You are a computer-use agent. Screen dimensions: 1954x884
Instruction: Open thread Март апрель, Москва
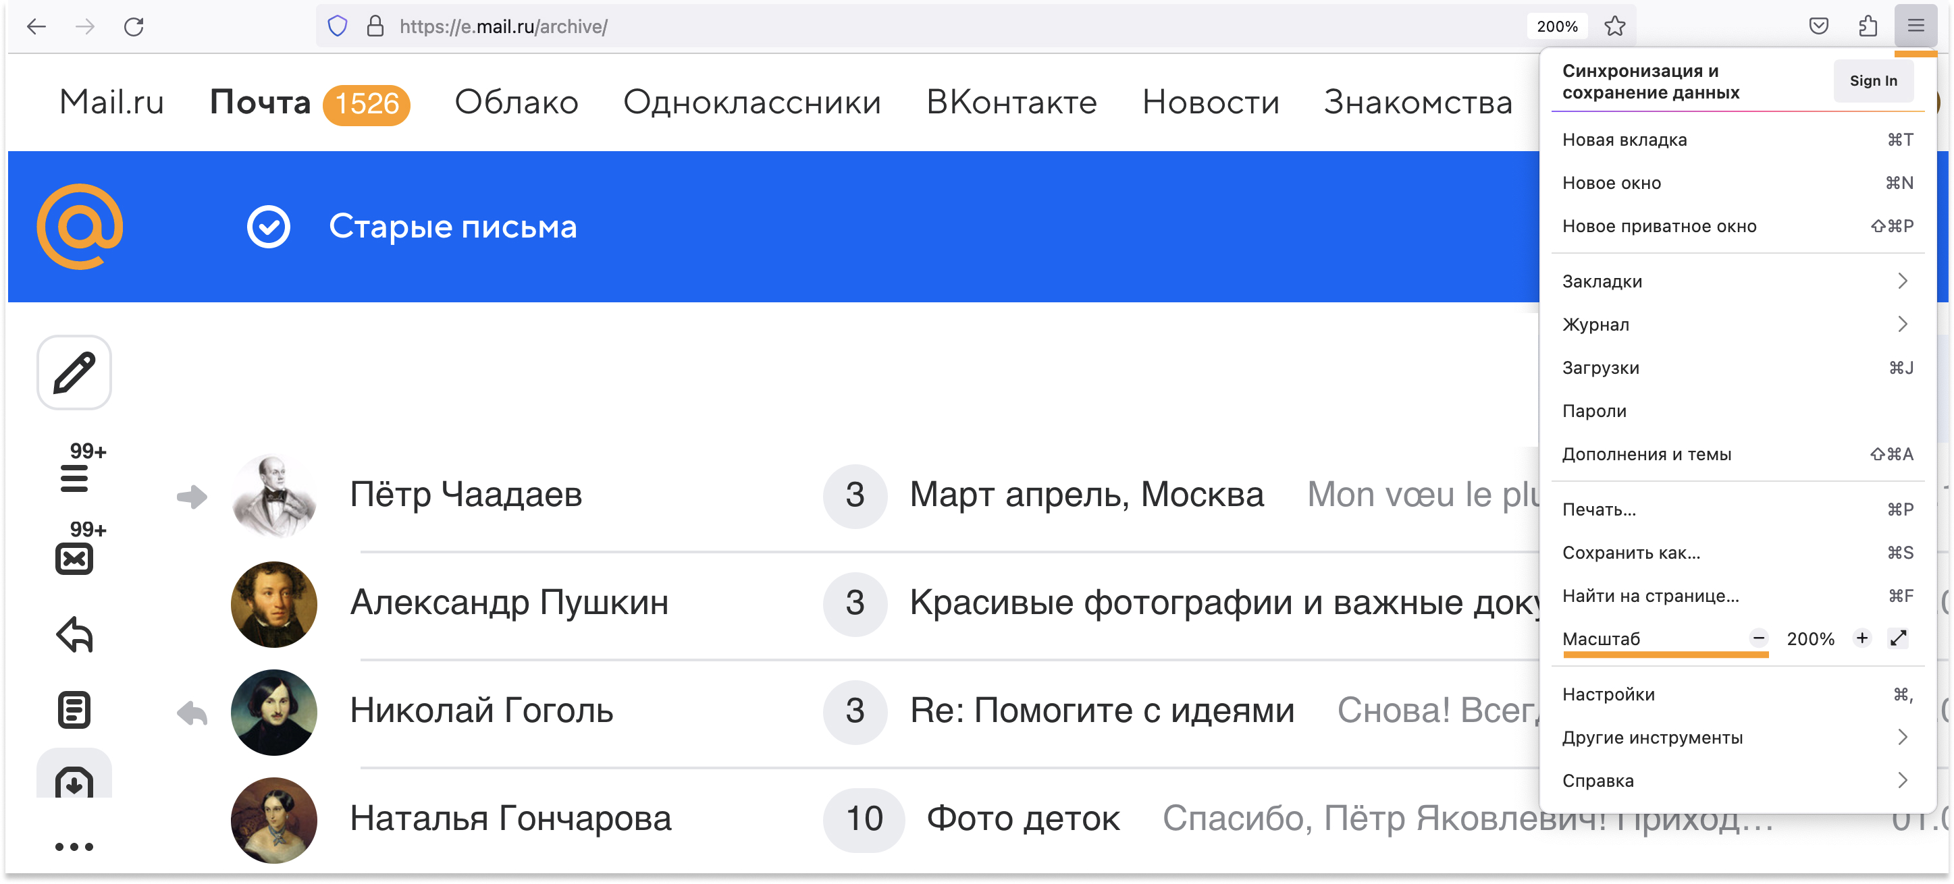pyautogui.click(x=1086, y=495)
